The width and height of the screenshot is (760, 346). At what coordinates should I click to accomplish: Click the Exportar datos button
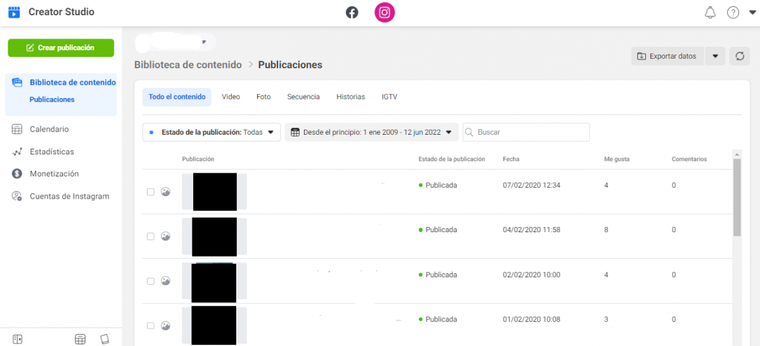667,56
